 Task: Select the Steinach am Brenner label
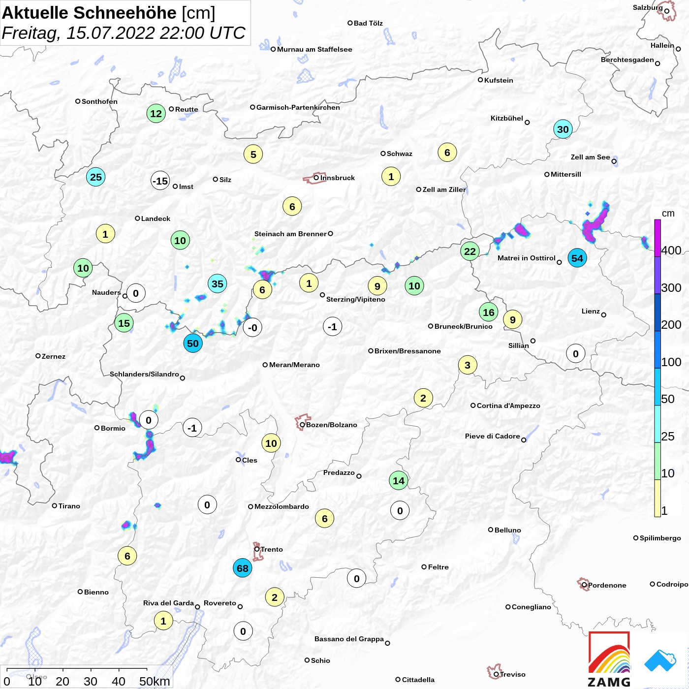[x=290, y=234]
